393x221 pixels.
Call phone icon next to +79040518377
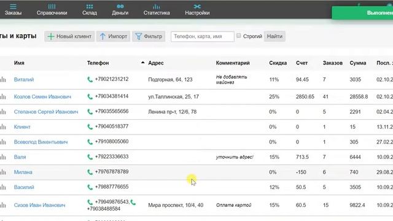(90, 127)
